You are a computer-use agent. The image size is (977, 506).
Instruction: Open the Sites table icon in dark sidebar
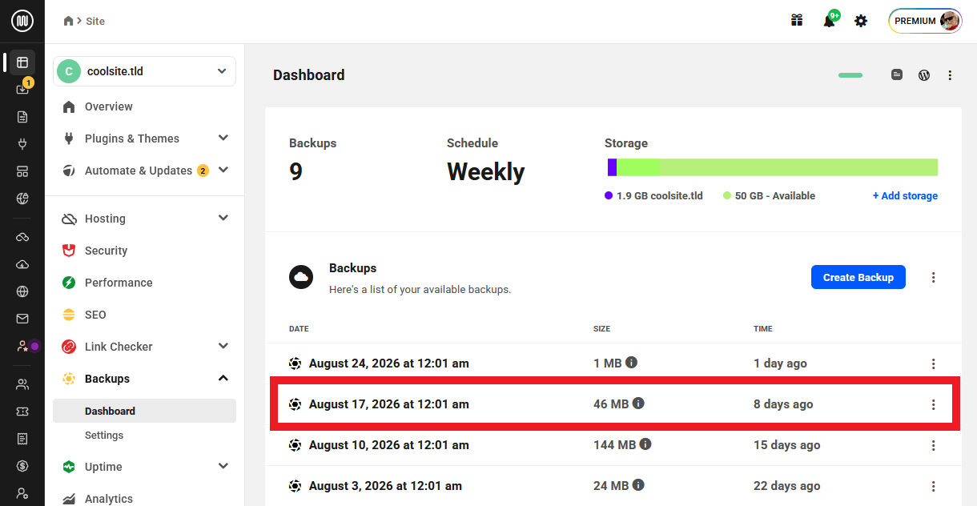coord(22,62)
